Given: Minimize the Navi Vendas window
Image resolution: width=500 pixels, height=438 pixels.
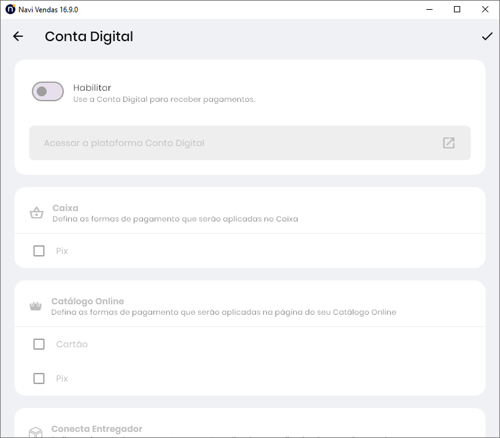Looking at the screenshot, I should point(429,9).
